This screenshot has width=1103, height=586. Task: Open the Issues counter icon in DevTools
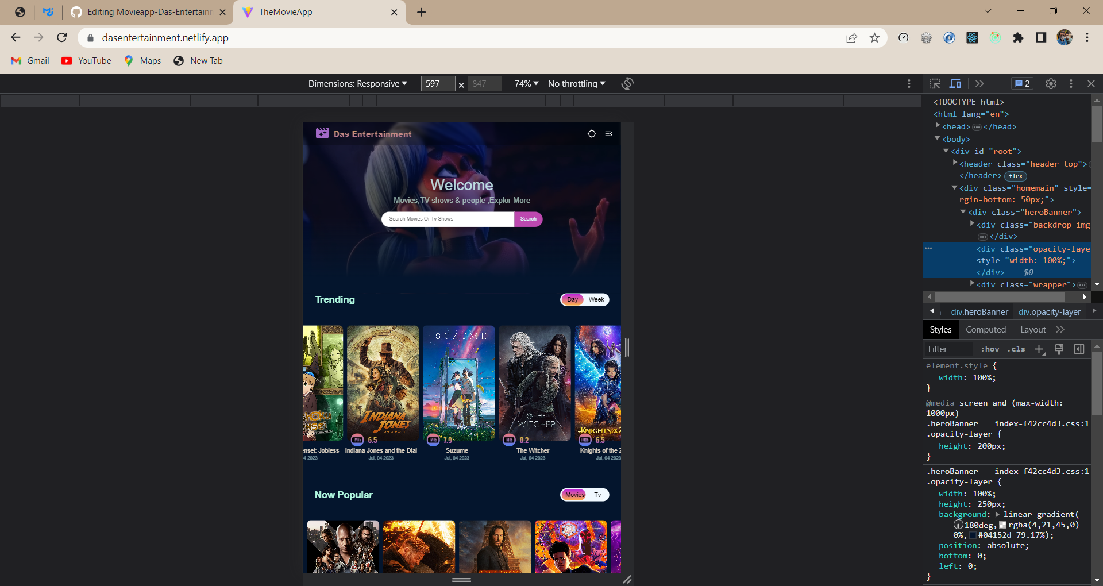[1023, 83]
